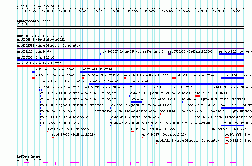Open nsv6431431 (Sedlazeck2020) label
252x166 pixels.
[x=181, y=111]
